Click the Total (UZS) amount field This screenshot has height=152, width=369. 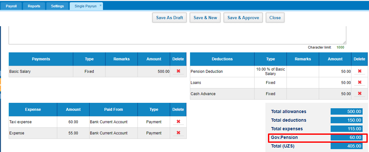pyautogui.click(x=346, y=146)
